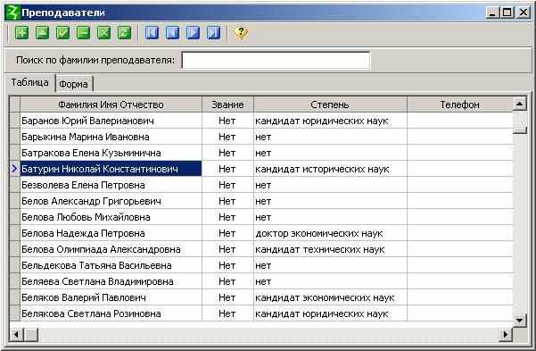Switch to the Таблица tab
This screenshot has width=536, height=351.
pos(29,82)
